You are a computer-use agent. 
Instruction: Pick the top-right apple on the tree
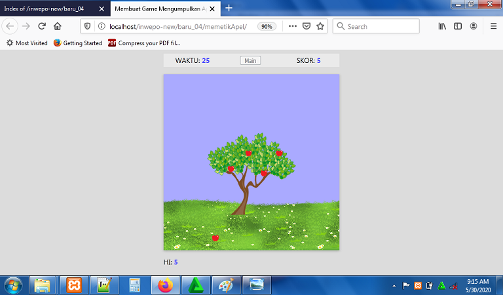[279, 153]
